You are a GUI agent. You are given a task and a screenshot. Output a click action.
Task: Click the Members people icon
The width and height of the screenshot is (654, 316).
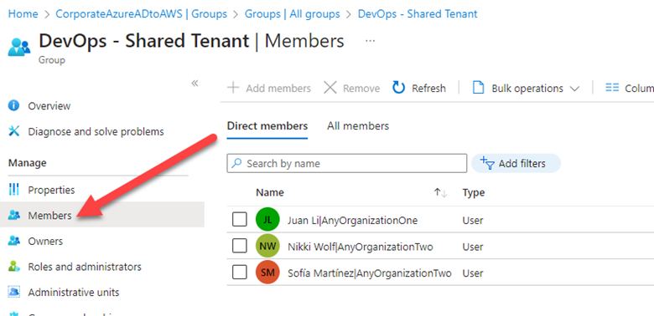13,216
